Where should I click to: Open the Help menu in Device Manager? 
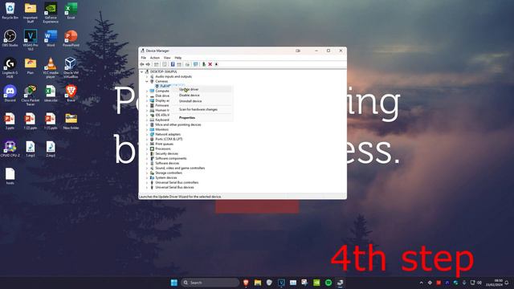click(x=178, y=58)
